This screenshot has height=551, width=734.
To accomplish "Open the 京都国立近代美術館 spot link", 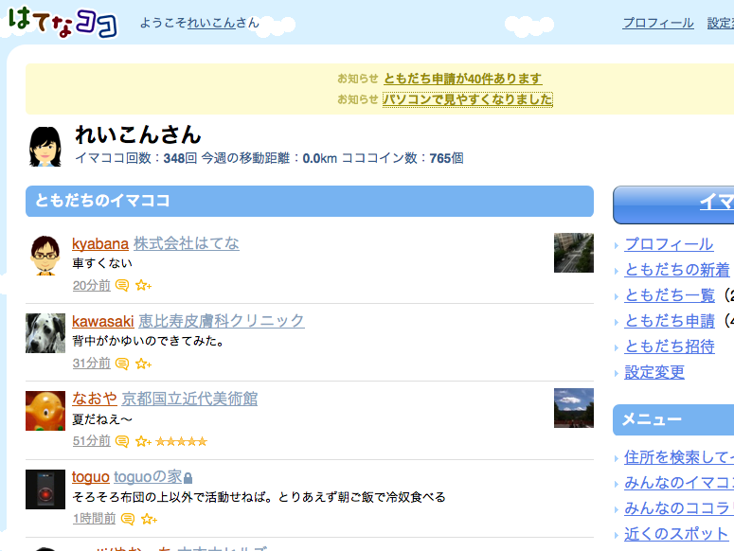I will coord(189,399).
